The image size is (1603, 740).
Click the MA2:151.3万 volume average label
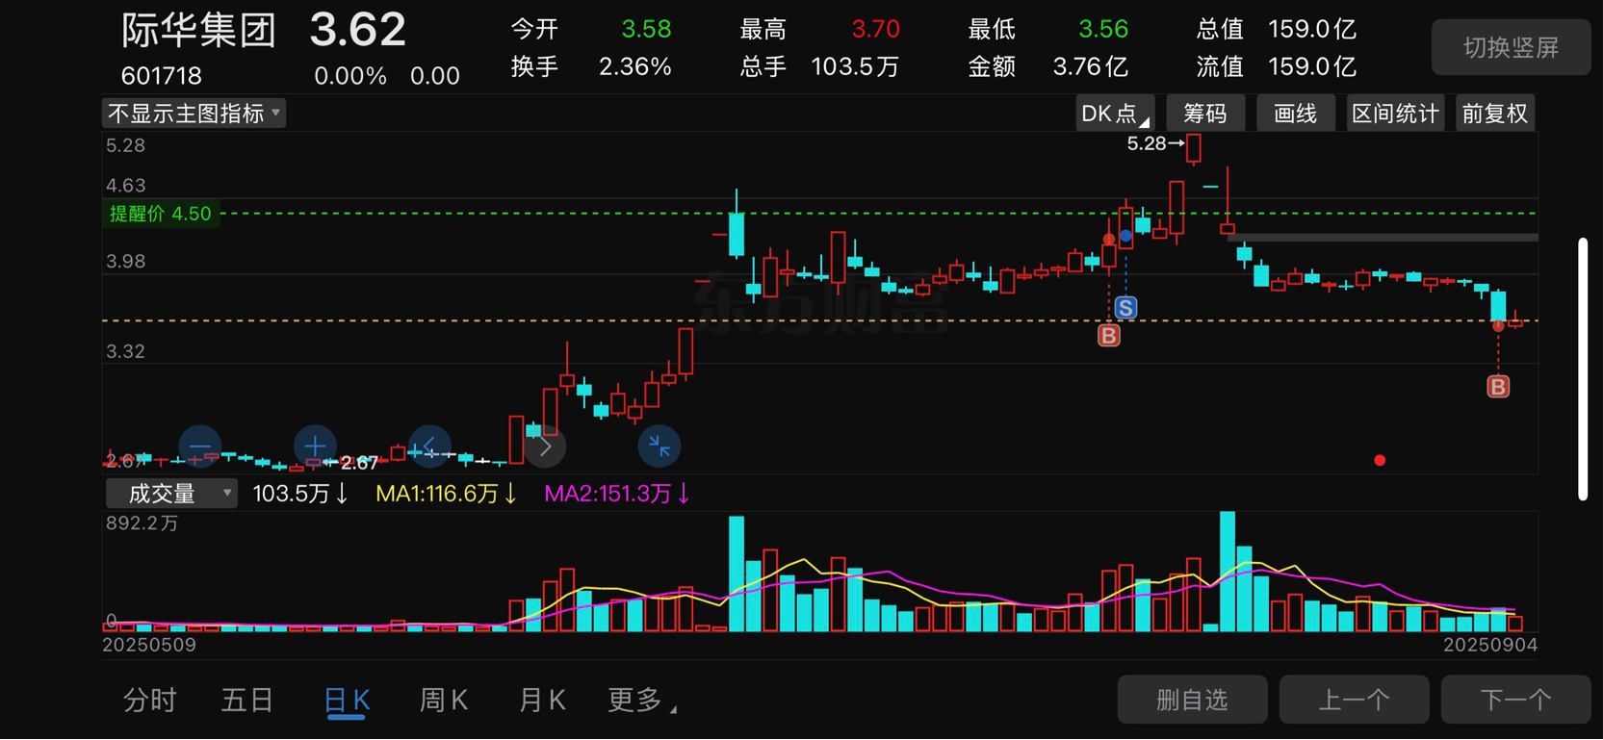click(x=617, y=494)
